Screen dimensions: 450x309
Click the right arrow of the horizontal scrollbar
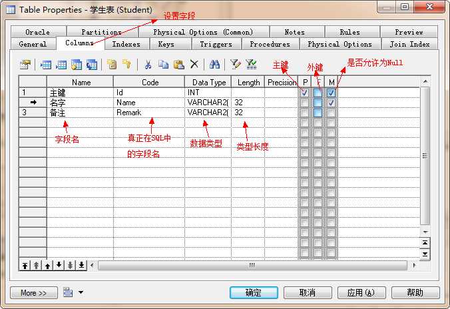coord(415,265)
